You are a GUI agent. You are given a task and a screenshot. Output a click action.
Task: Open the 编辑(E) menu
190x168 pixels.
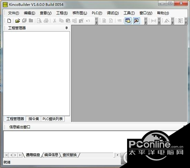pos(29,13)
